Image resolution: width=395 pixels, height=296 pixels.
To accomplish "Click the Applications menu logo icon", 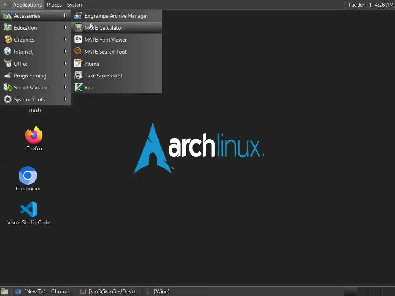I will pos(7,5).
